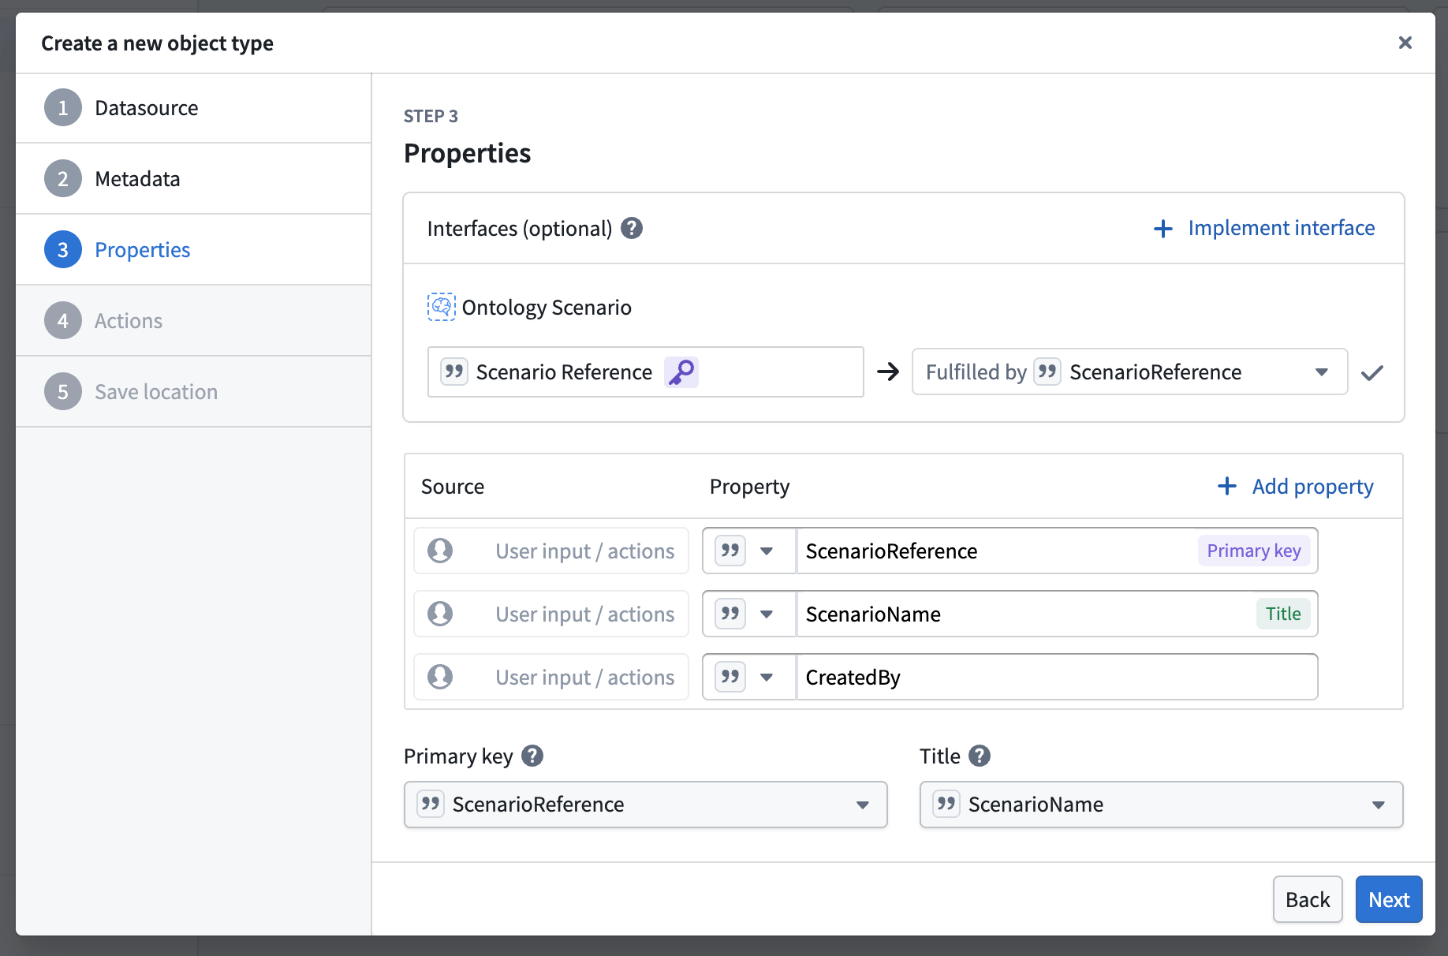Click the string icon in Title dropdown
1448x956 pixels.
946,804
